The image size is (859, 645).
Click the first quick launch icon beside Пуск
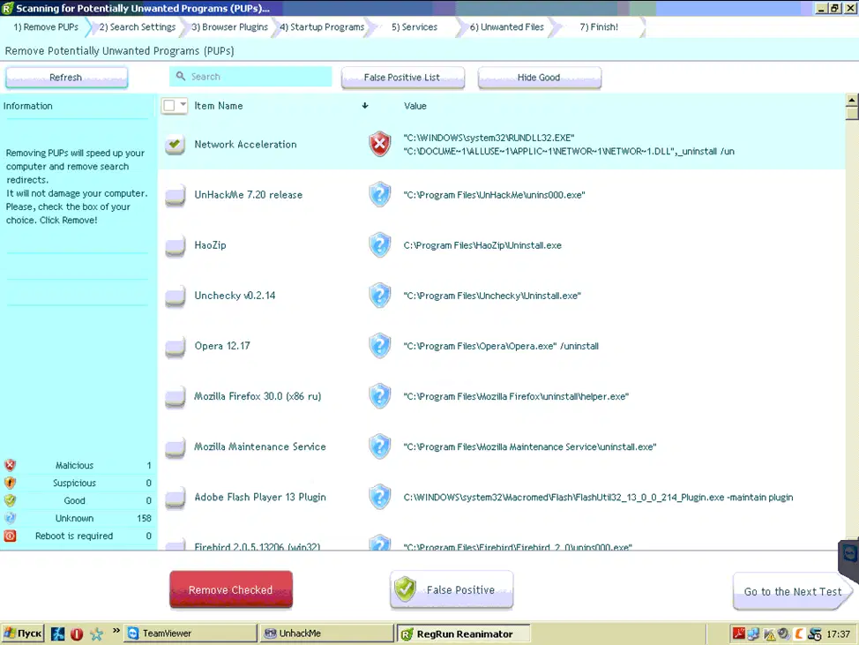57,634
